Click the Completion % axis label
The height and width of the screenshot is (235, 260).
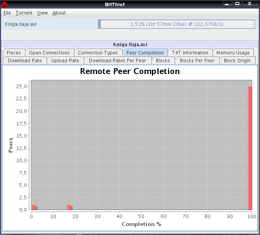pos(141,224)
